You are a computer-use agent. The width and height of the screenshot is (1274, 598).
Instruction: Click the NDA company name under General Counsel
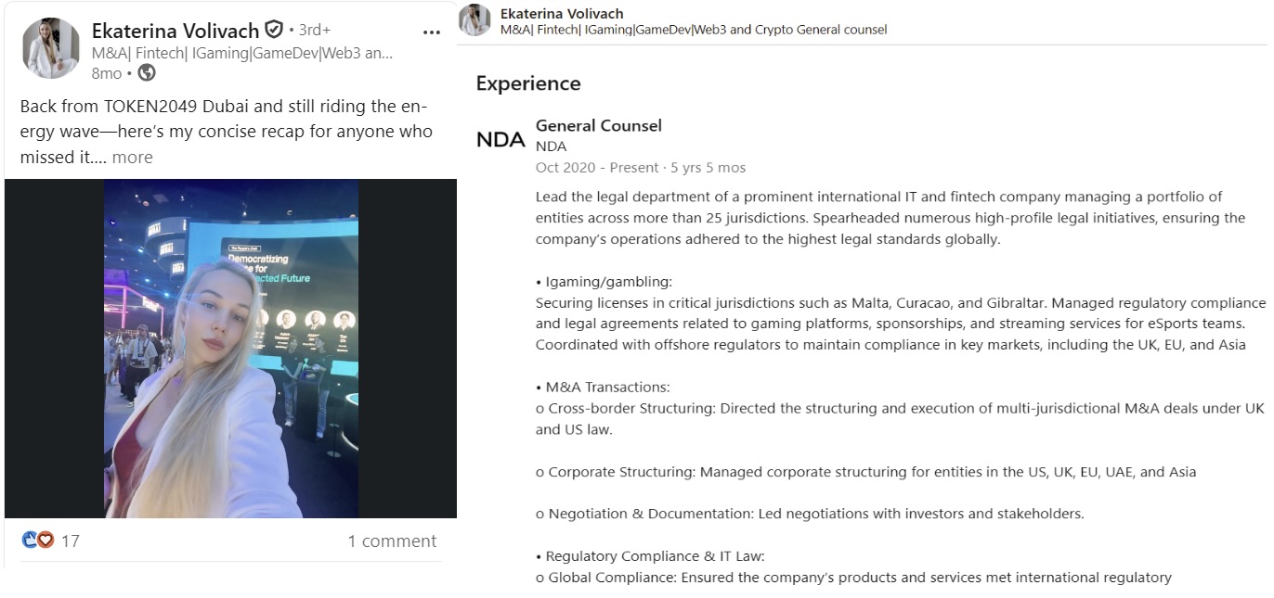coord(551,146)
